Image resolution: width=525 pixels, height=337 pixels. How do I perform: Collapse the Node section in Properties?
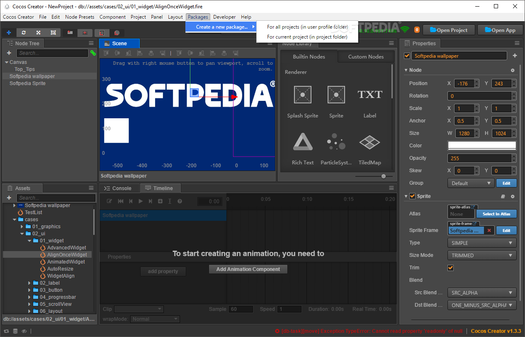tap(406, 70)
